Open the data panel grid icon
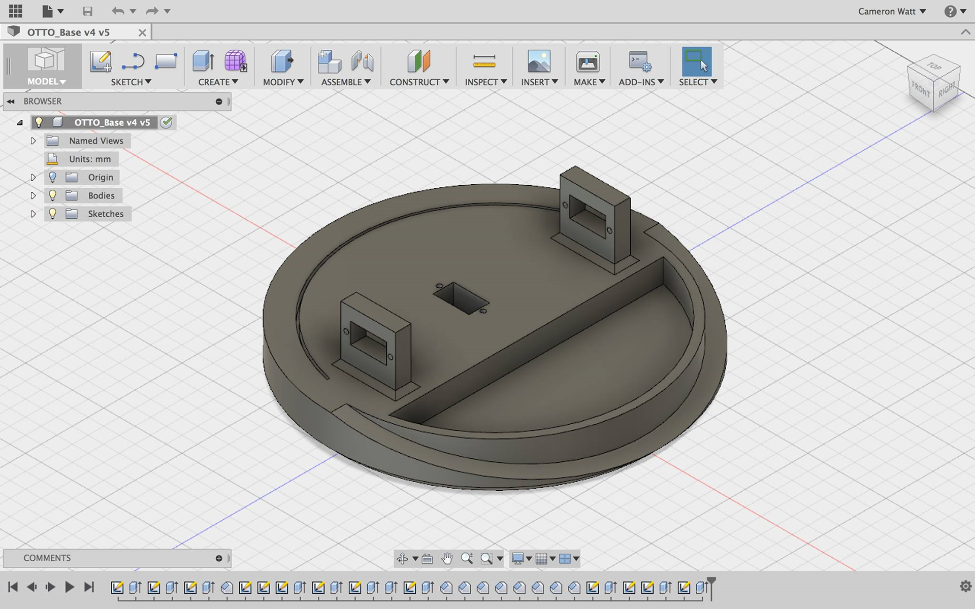The image size is (975, 609). pyautogui.click(x=16, y=11)
